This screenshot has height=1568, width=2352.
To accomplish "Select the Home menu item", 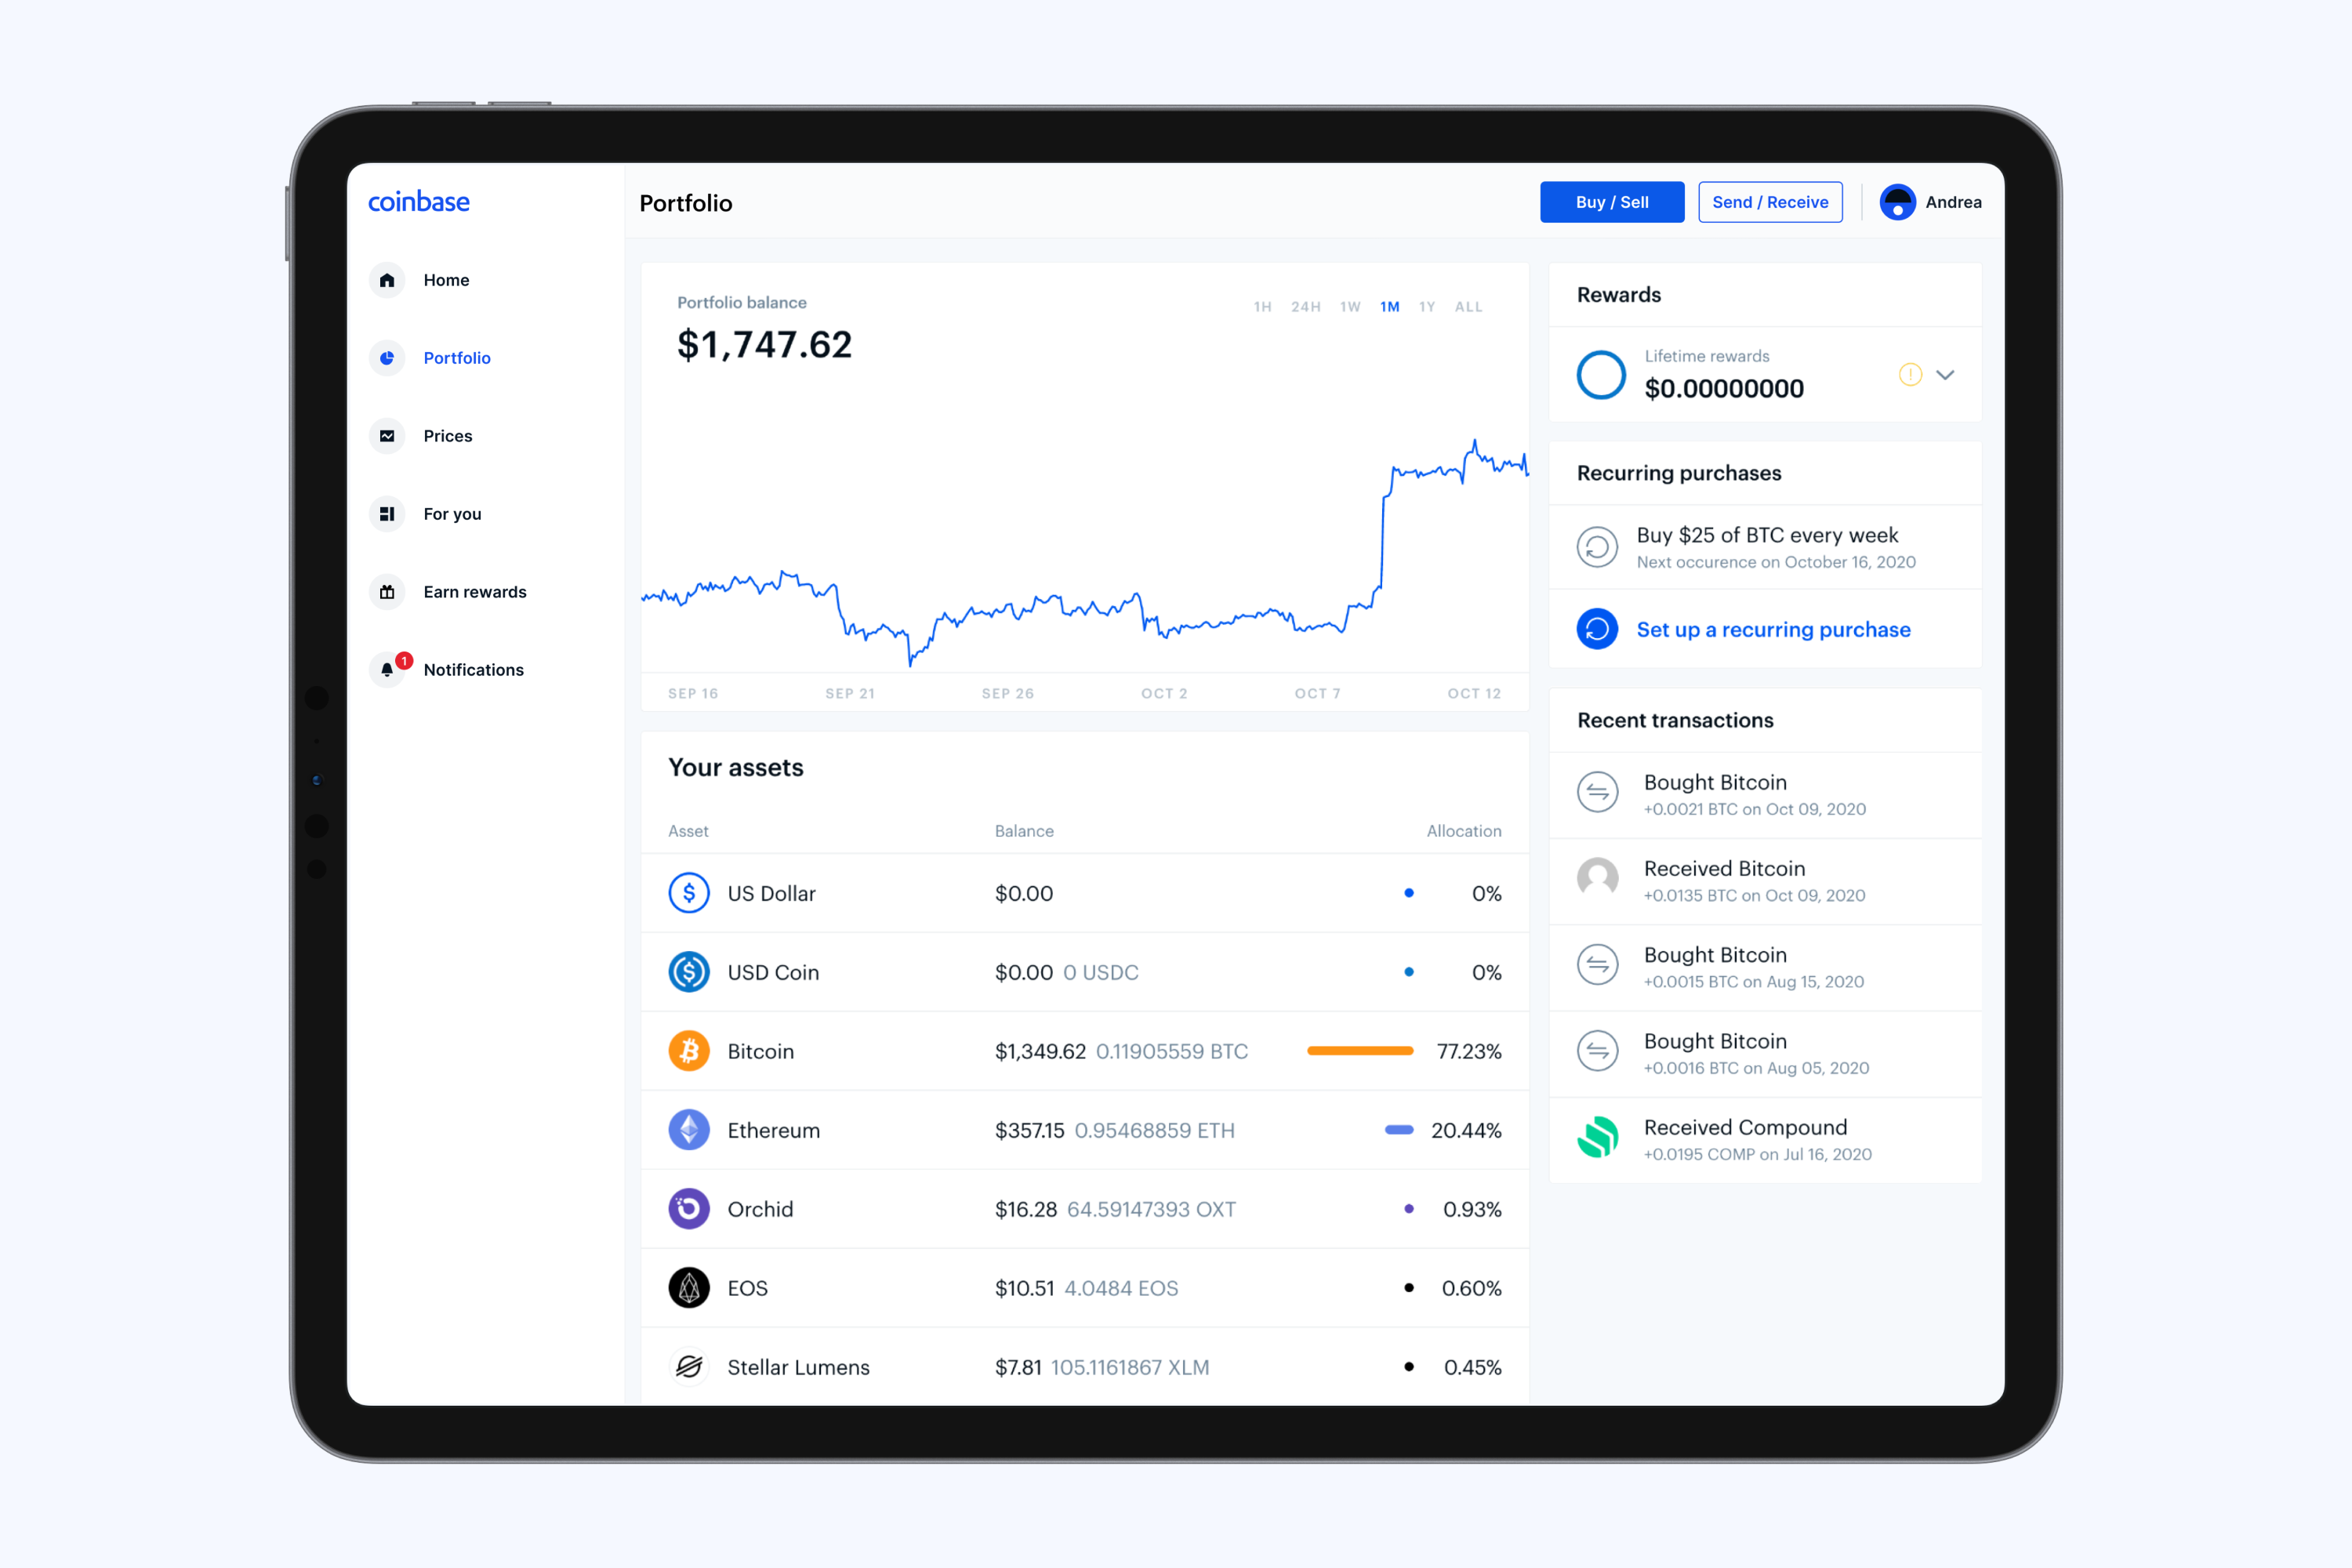I will (x=448, y=280).
